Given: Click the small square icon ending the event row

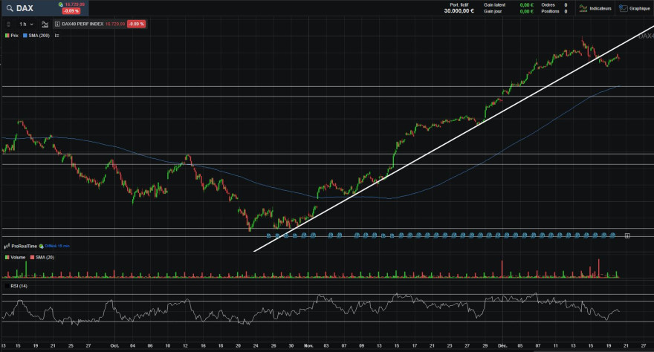Looking at the screenshot, I should coord(627,235).
